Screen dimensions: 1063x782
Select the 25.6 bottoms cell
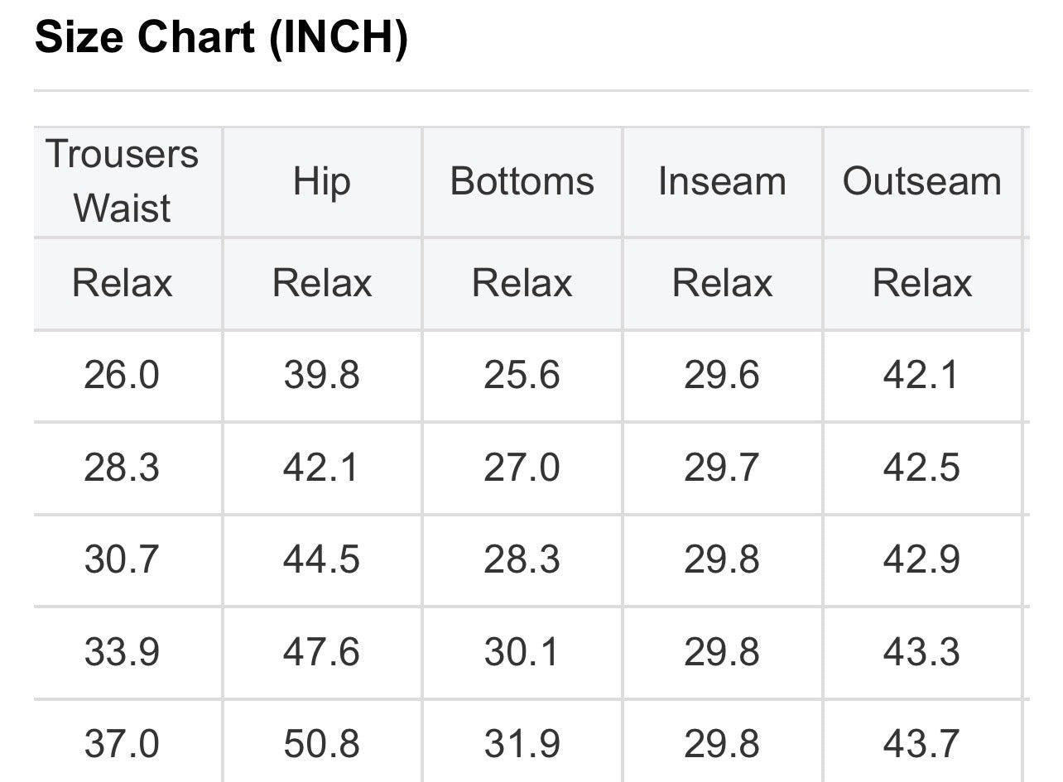click(522, 375)
